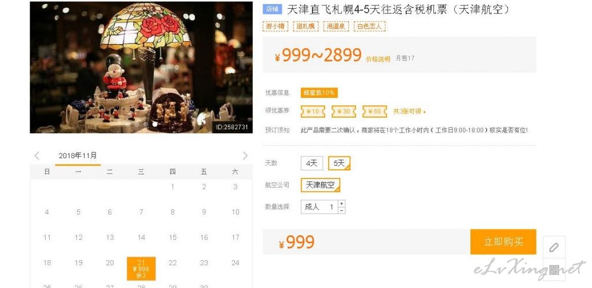Click the 店铺 shop badge
Screen dimensions: 592x288
pyautogui.click(x=272, y=9)
